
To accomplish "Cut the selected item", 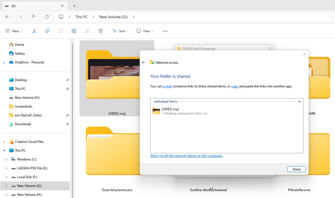I will [34, 31].
